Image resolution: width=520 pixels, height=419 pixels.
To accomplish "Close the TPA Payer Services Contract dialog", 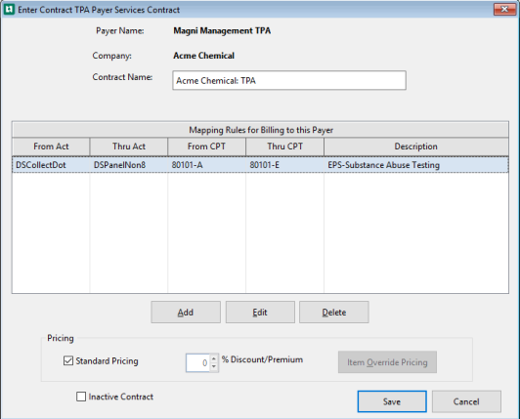I will (504, 10).
